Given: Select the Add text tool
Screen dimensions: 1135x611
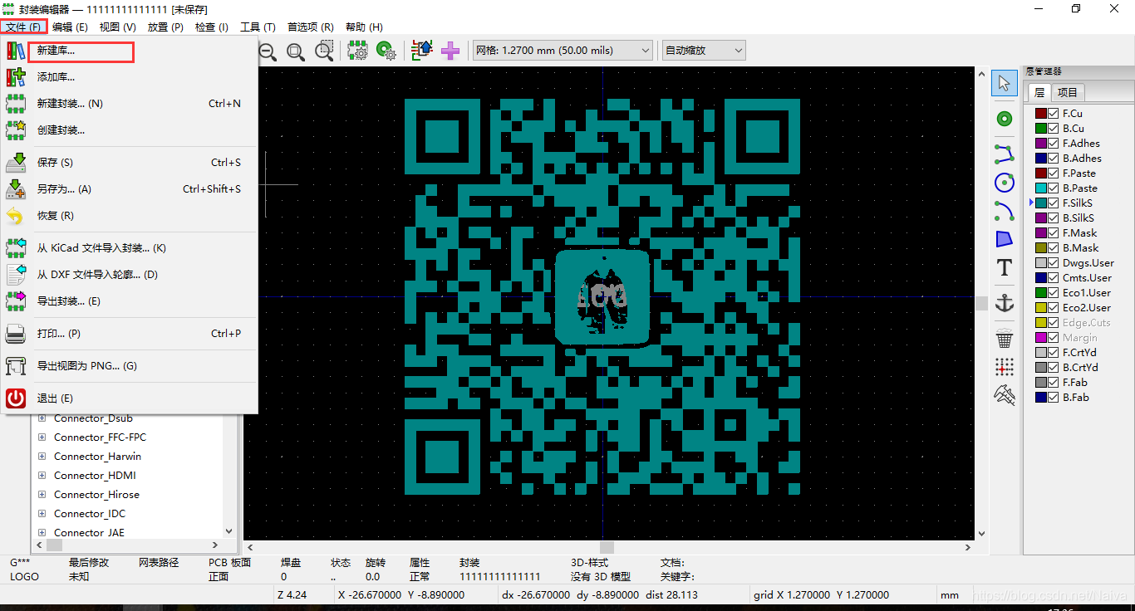Looking at the screenshot, I should point(1005,267).
